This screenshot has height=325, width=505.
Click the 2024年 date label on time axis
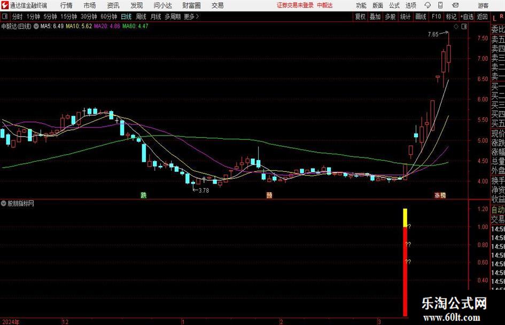pos(10,322)
